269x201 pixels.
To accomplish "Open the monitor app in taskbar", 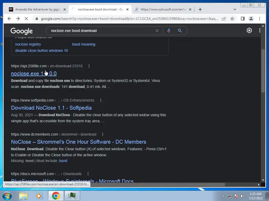I will (x=72, y=196).
